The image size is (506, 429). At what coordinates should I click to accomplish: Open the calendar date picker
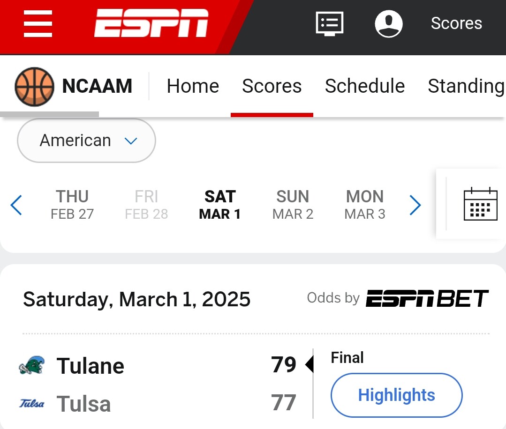pyautogui.click(x=480, y=204)
